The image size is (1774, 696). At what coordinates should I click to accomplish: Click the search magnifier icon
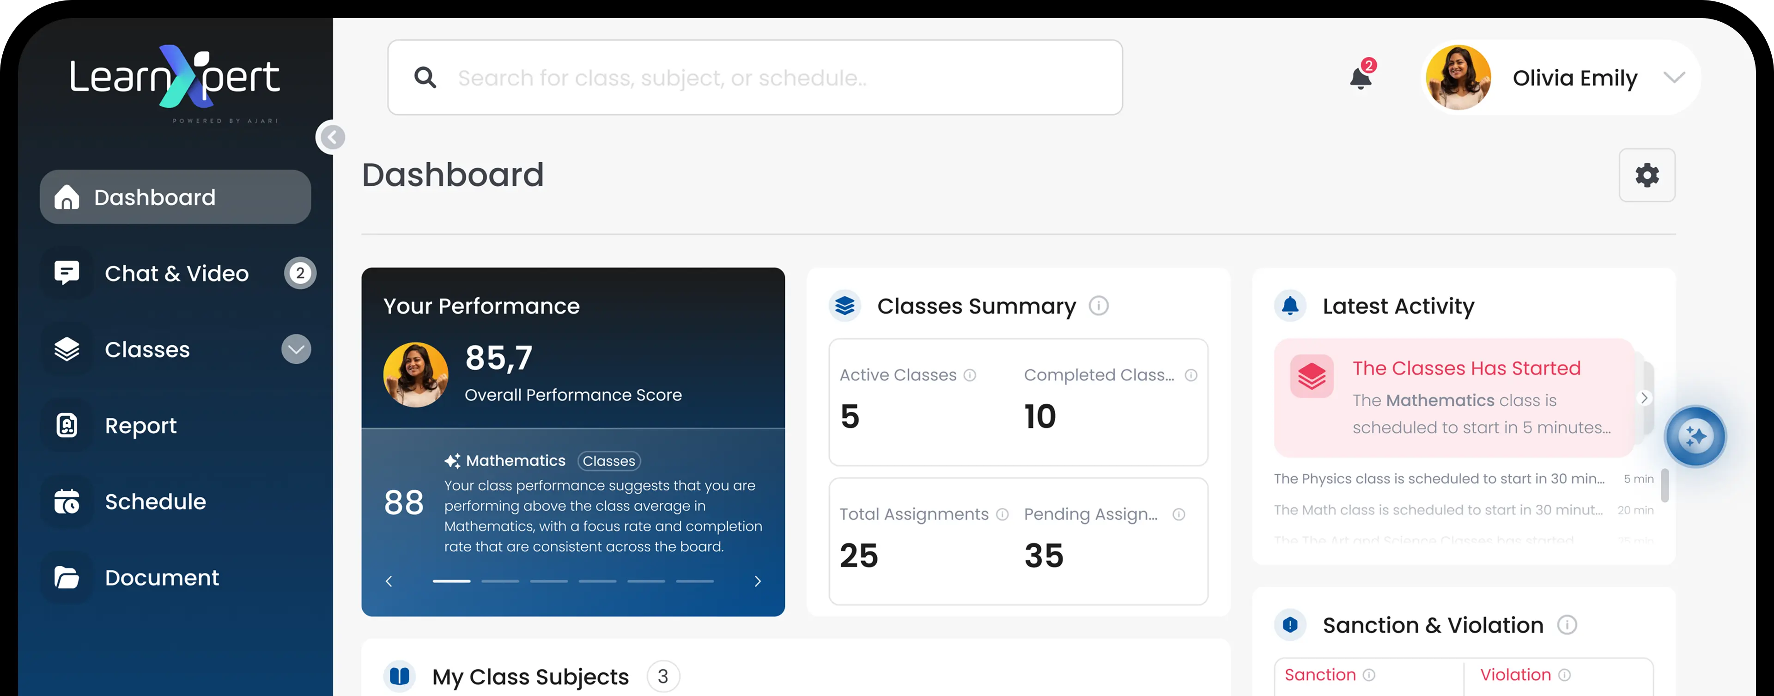tap(425, 78)
